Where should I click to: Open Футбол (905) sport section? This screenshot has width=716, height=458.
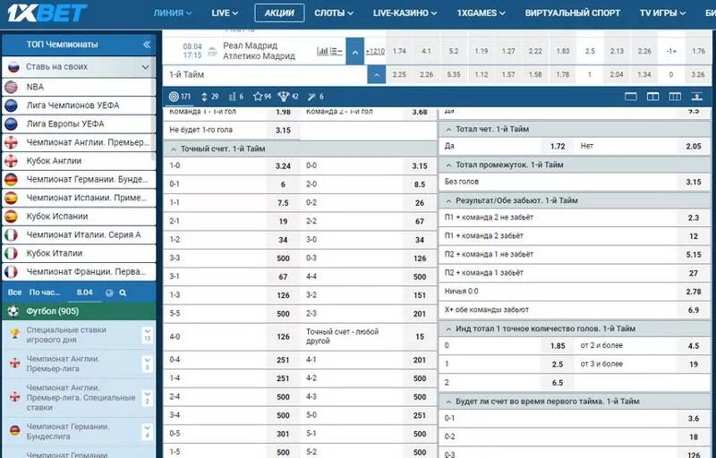[x=79, y=311]
